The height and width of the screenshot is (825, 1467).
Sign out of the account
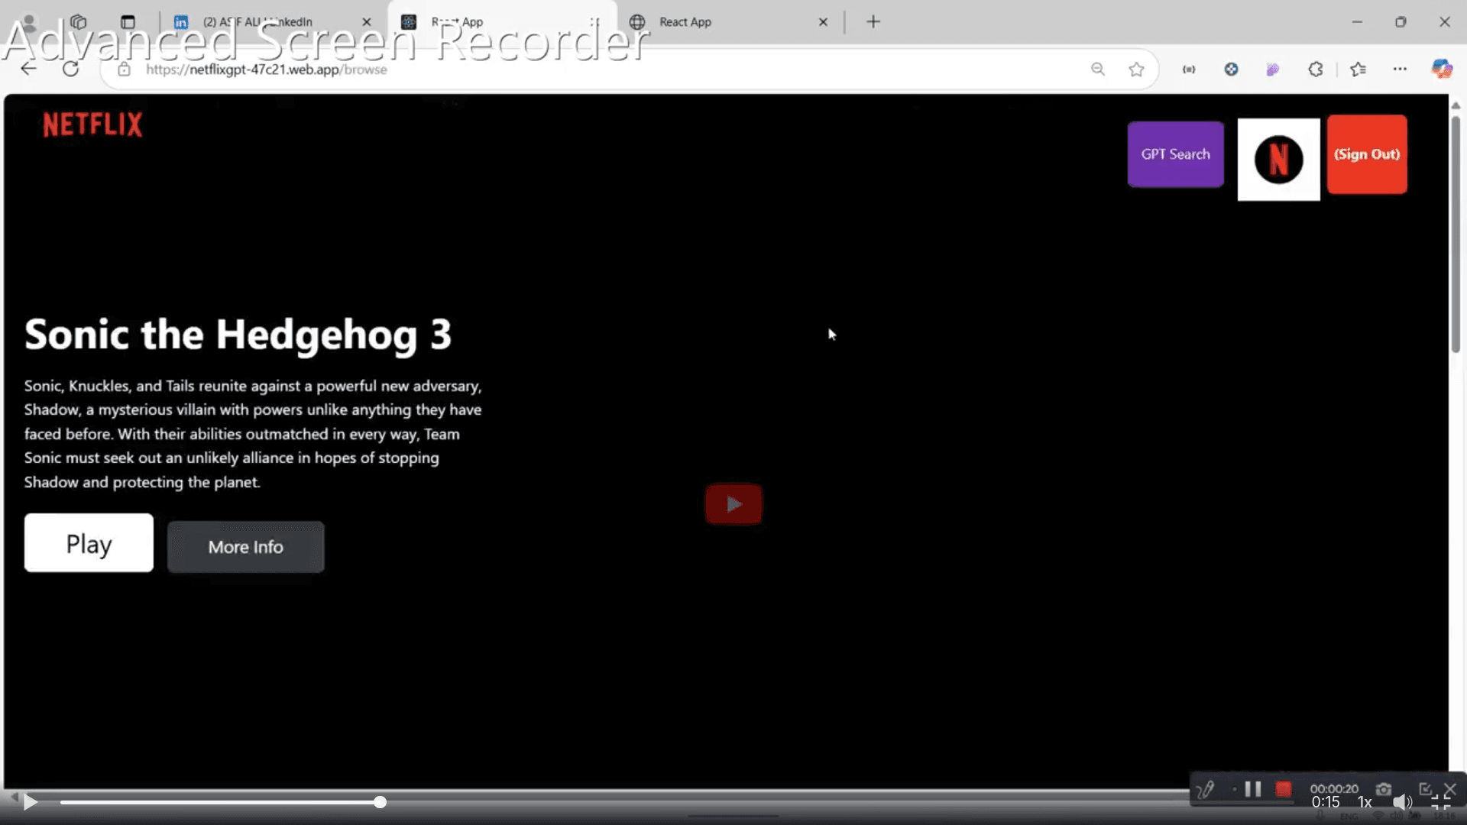click(1367, 154)
